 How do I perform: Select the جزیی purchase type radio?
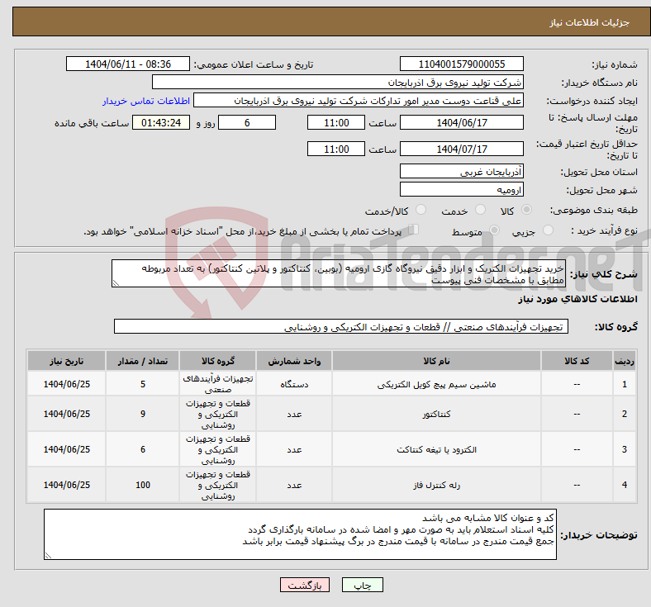pyautogui.click(x=548, y=230)
